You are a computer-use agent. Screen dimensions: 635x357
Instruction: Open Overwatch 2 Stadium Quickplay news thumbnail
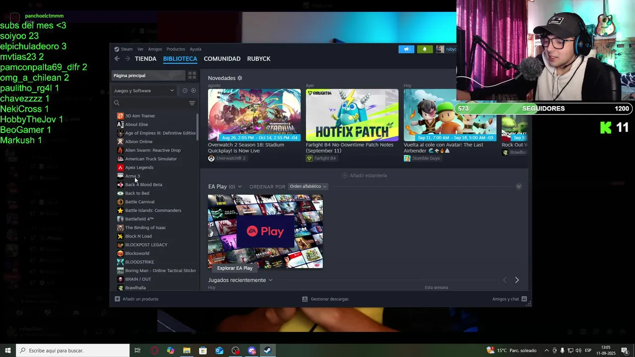254,115
